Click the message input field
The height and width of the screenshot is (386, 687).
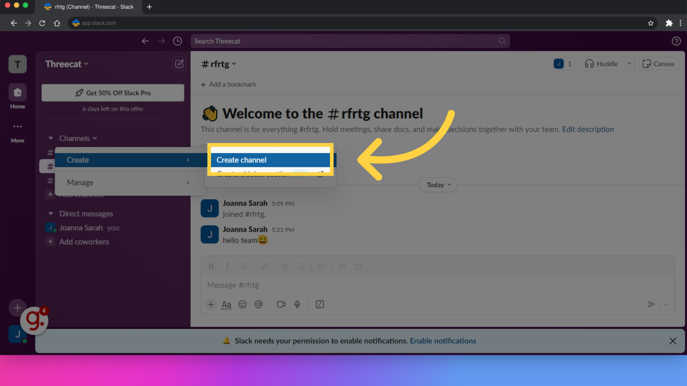click(437, 284)
